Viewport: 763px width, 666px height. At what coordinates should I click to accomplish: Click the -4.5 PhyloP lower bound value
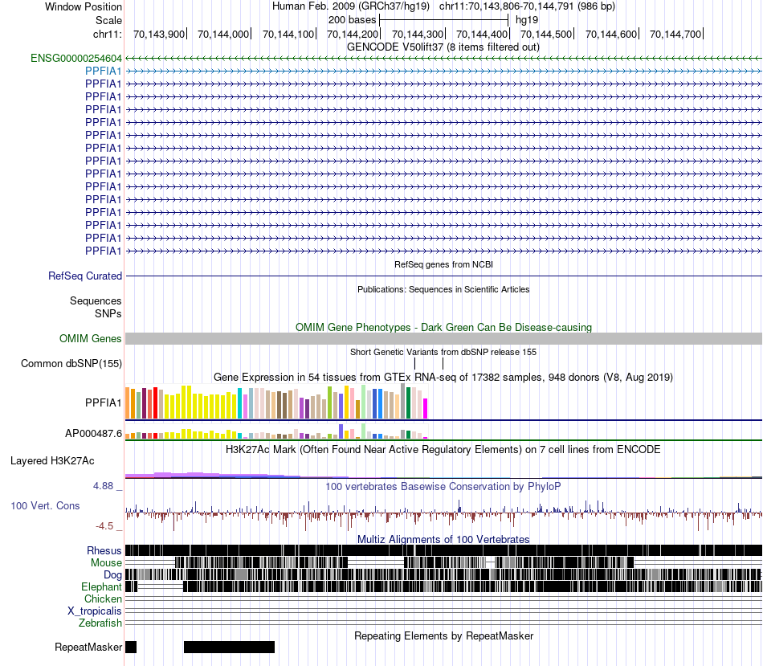coord(104,525)
